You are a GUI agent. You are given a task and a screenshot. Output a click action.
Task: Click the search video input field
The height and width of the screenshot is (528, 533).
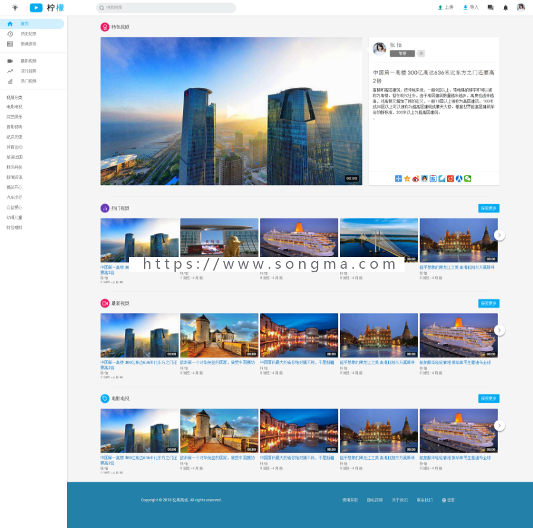166,8
